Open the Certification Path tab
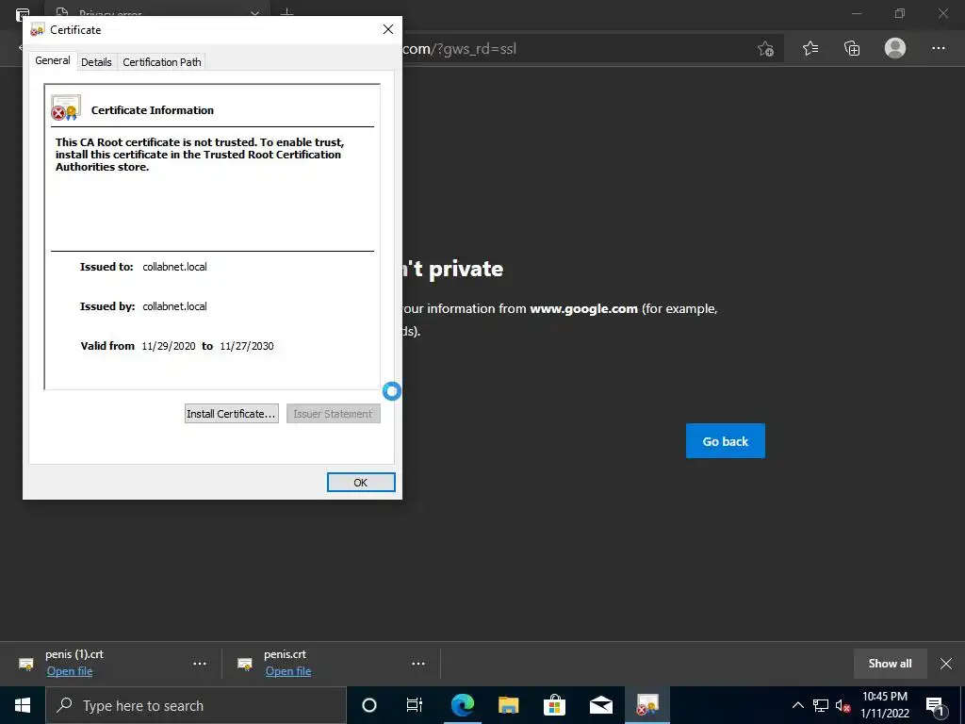965x724 pixels. tap(162, 62)
